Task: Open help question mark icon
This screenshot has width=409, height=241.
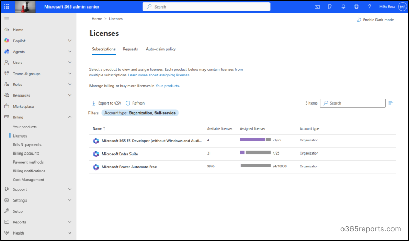Action: click(370, 7)
